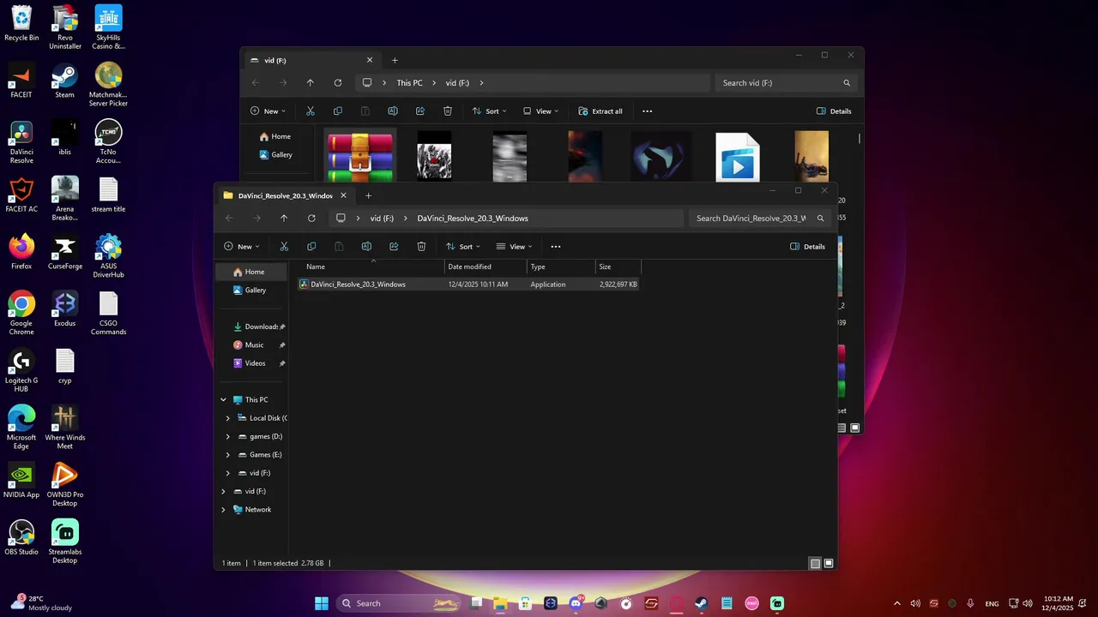This screenshot has height=617, width=1098.
Task: Click This PC breadcrumb in vid (F:) window
Action: (409, 83)
